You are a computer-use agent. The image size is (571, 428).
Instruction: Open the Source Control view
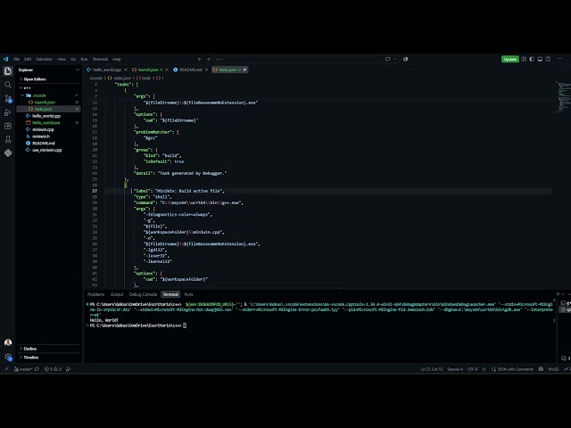tap(8, 99)
